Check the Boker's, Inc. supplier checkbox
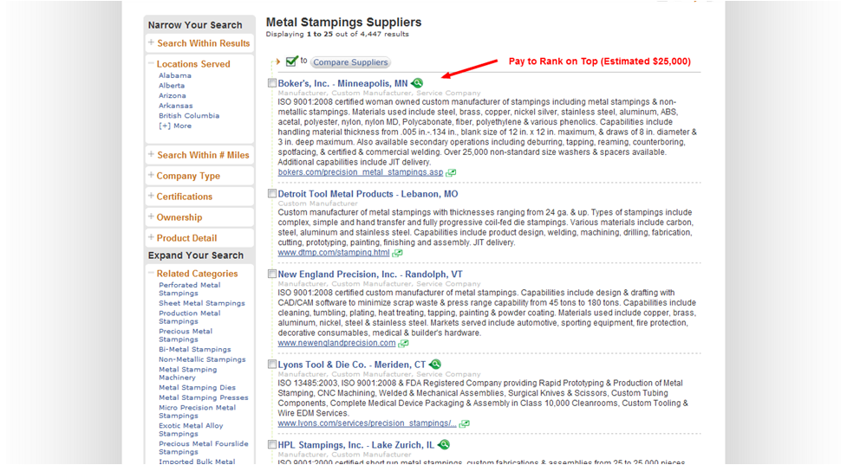Viewport: 847px width, 465px height. tap(272, 83)
